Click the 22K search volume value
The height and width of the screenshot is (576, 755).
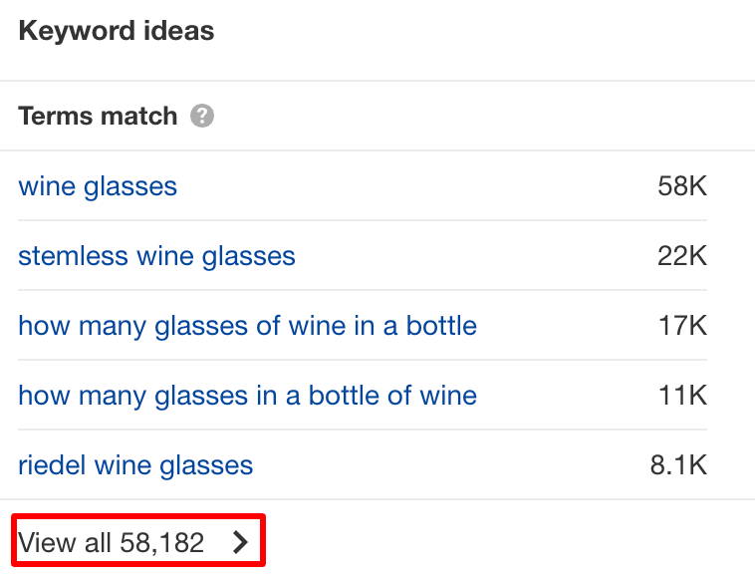(x=681, y=256)
